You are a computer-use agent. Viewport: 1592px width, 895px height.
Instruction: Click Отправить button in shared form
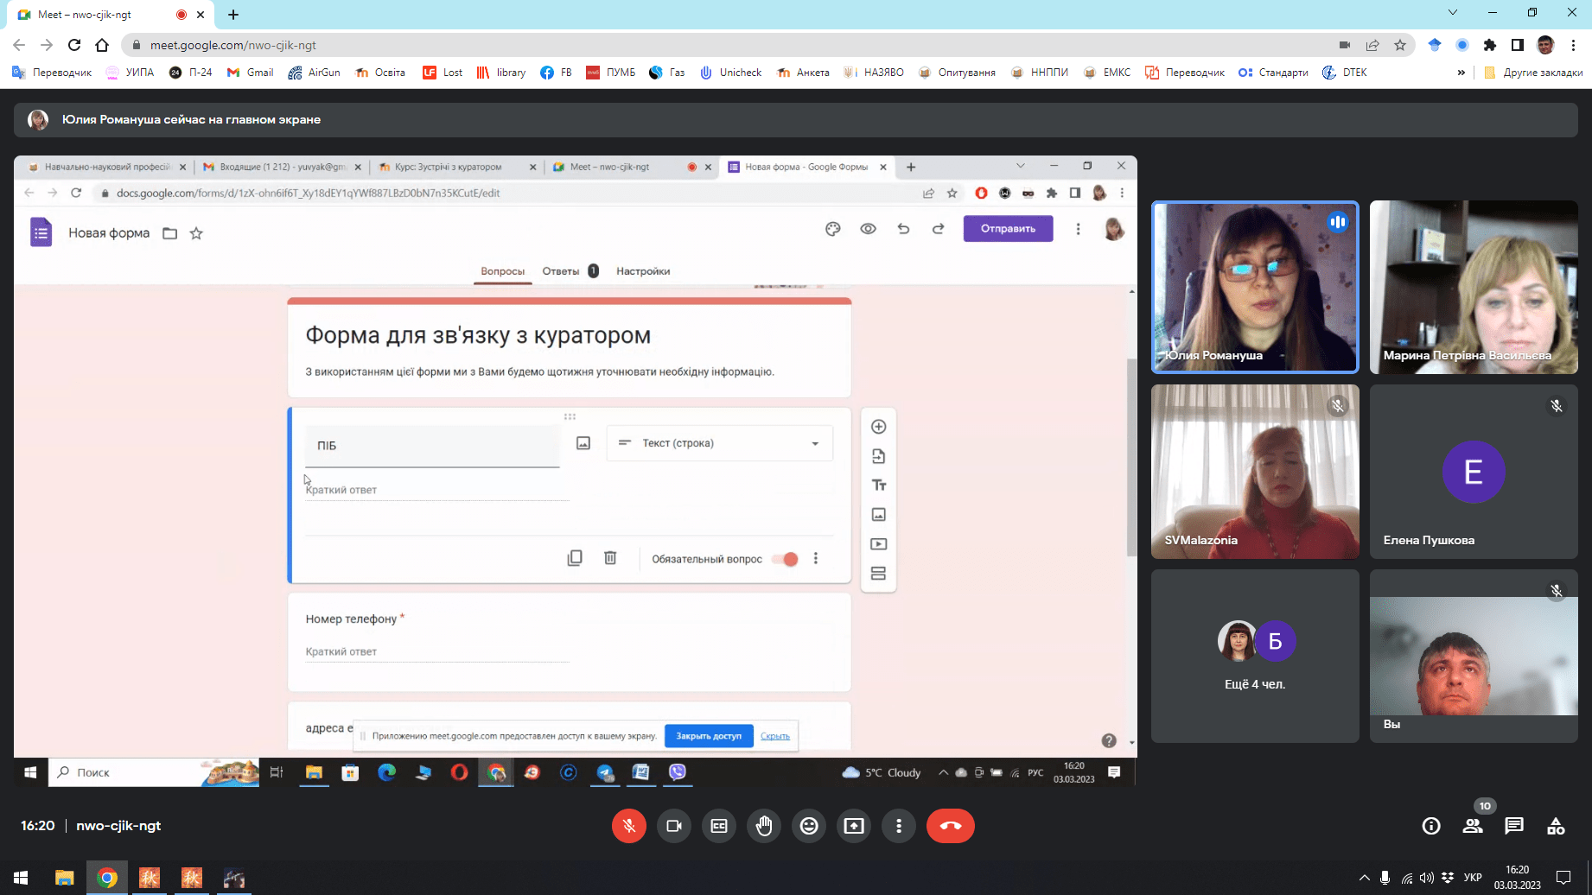pyautogui.click(x=1008, y=229)
